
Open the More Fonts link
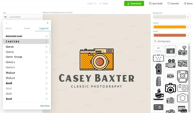(45, 106)
